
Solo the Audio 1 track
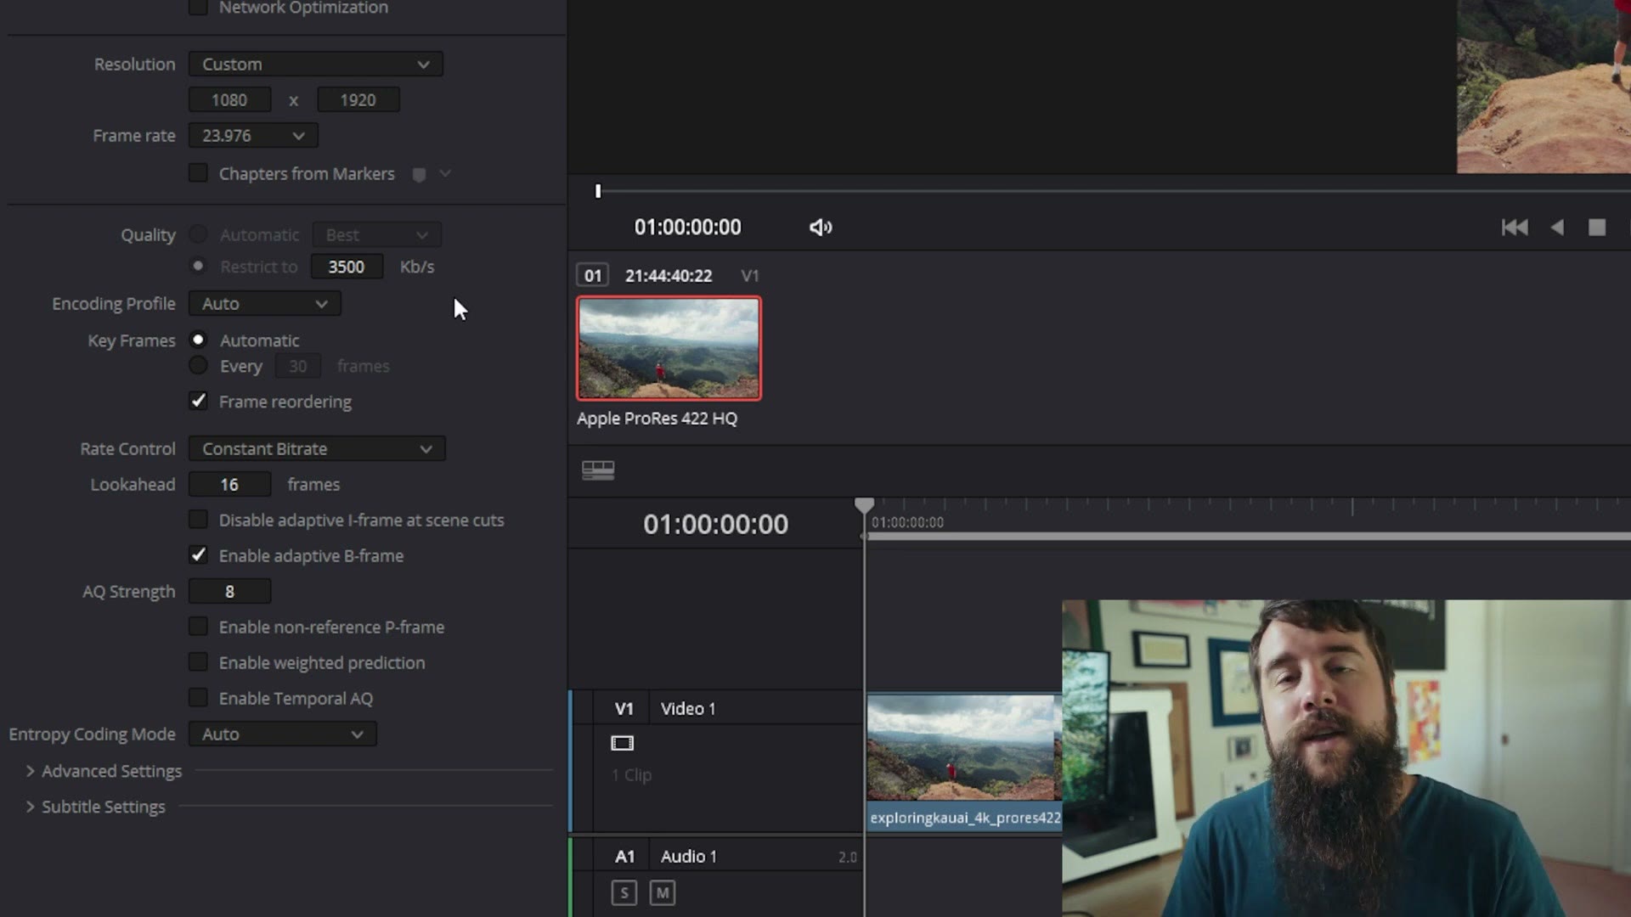[624, 893]
